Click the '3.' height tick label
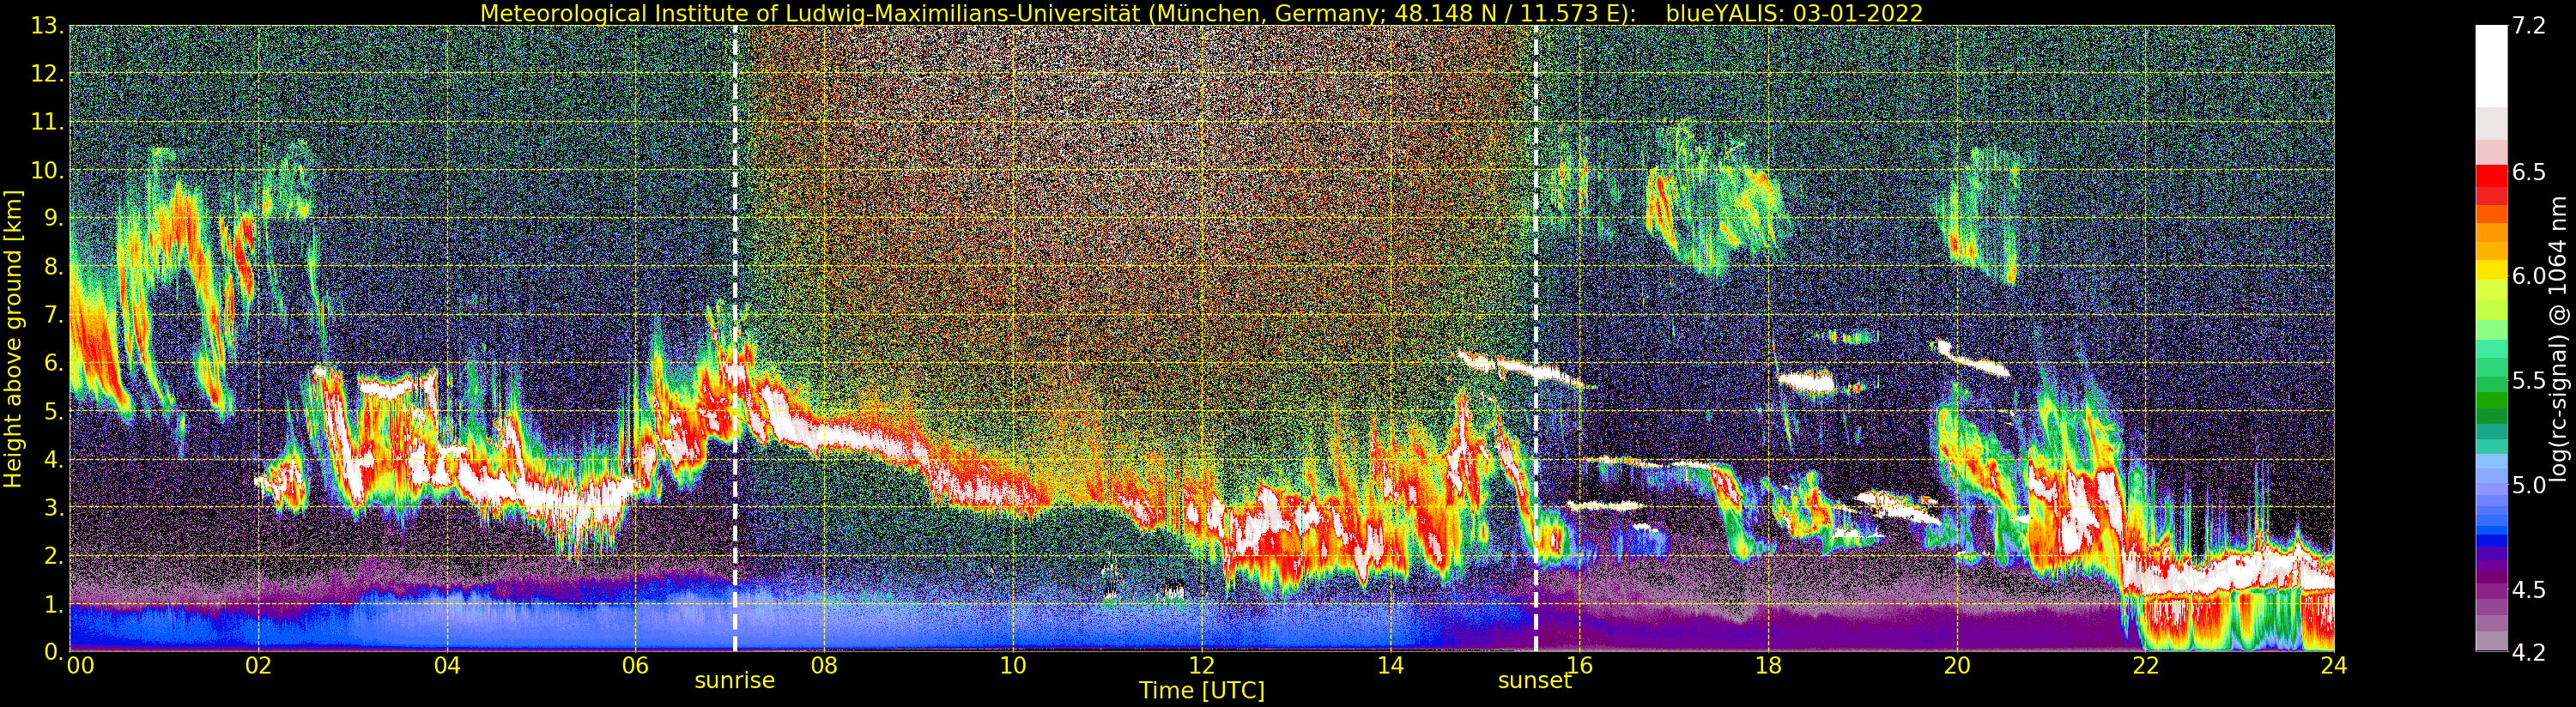The image size is (2576, 707). tap(55, 508)
